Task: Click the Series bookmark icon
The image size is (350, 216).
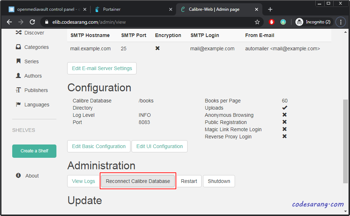Action: [19, 61]
